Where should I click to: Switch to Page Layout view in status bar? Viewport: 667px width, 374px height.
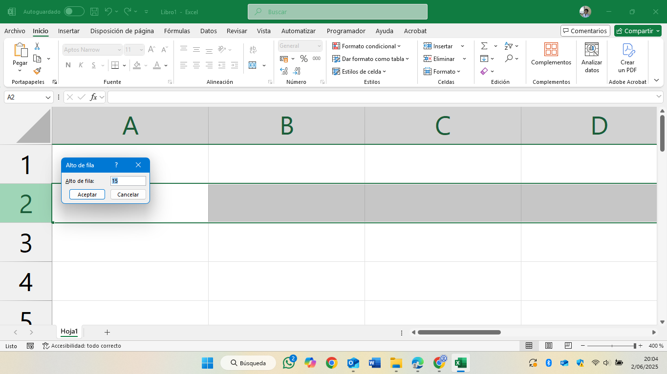tap(549, 346)
